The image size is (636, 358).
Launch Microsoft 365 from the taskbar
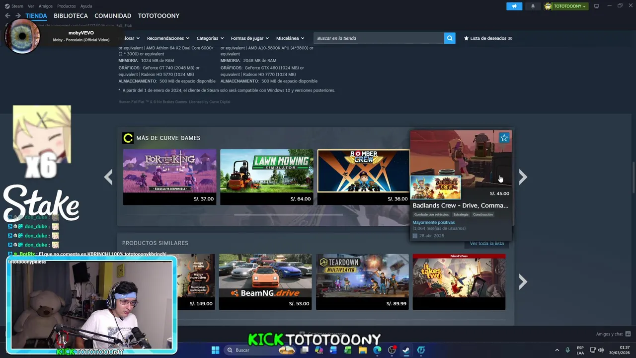319,350
